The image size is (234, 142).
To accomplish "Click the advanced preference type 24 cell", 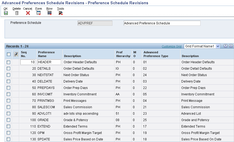I will 161,75.
